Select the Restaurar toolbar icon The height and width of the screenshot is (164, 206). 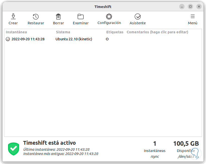coord(35,17)
